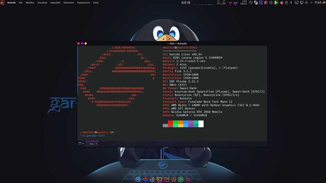Expand hidden system tray icons arrow

pyautogui.click(x=311, y=3)
